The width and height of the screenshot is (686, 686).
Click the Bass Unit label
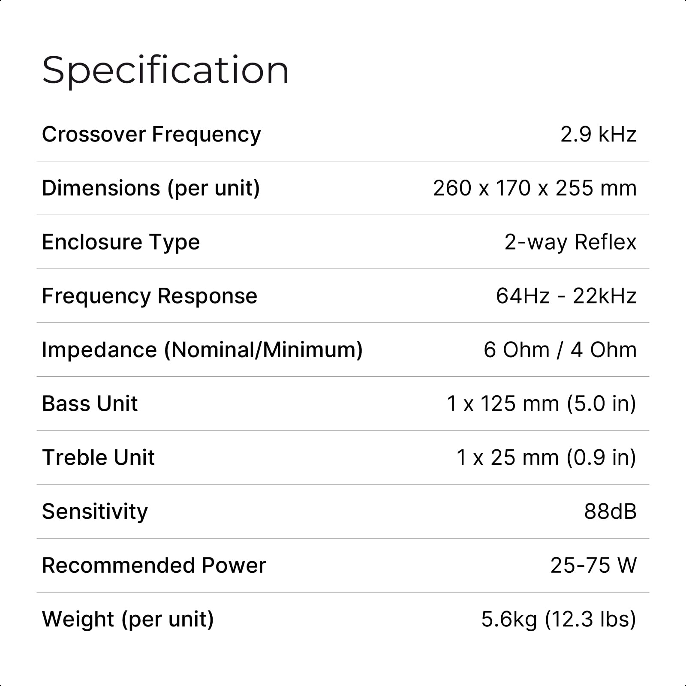90,404
